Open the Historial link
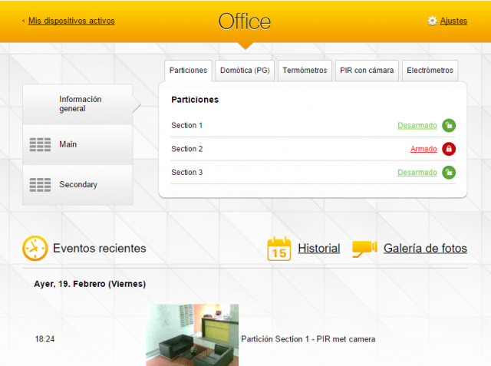The height and width of the screenshot is (366, 491). click(318, 249)
